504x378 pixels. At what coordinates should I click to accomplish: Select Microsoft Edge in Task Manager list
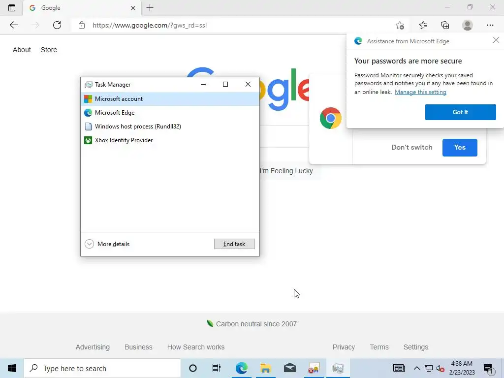tap(170, 113)
